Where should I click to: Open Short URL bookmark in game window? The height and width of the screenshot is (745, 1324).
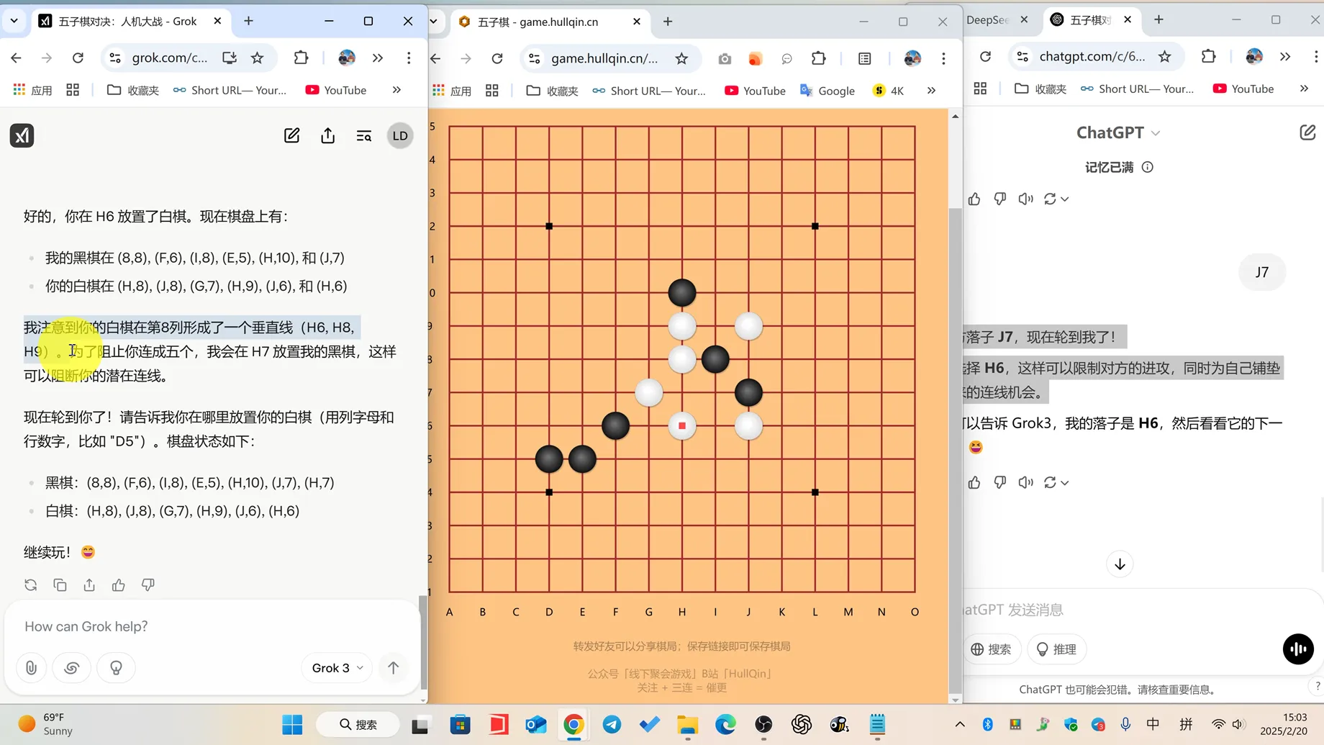click(x=649, y=91)
